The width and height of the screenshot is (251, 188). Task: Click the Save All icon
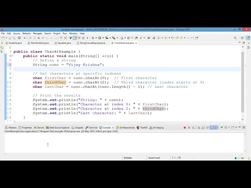14,38
